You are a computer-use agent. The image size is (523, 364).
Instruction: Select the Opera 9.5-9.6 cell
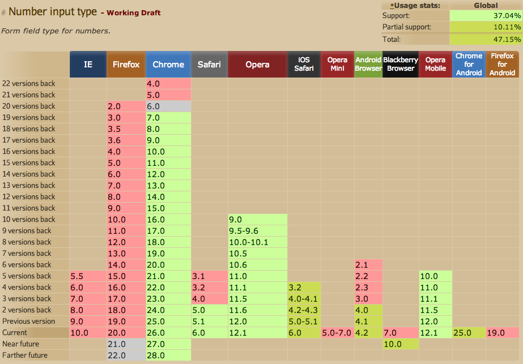tap(257, 231)
